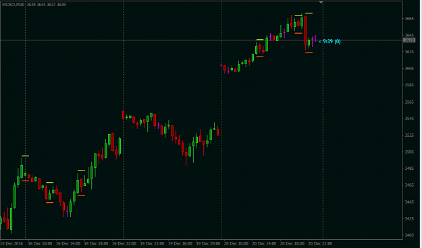Click the '19 Dec 16:00' time label

pos(180,244)
